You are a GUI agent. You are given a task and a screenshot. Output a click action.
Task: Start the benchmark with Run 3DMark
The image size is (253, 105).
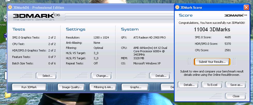click(x=29, y=87)
